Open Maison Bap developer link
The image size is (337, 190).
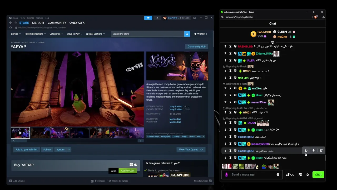click(x=175, y=119)
